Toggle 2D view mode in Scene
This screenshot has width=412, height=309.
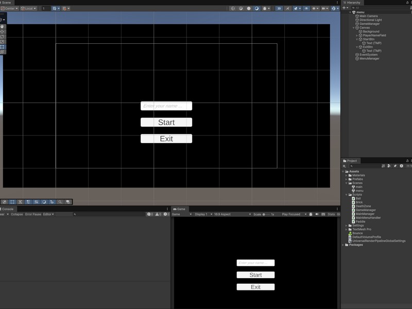click(x=279, y=8)
